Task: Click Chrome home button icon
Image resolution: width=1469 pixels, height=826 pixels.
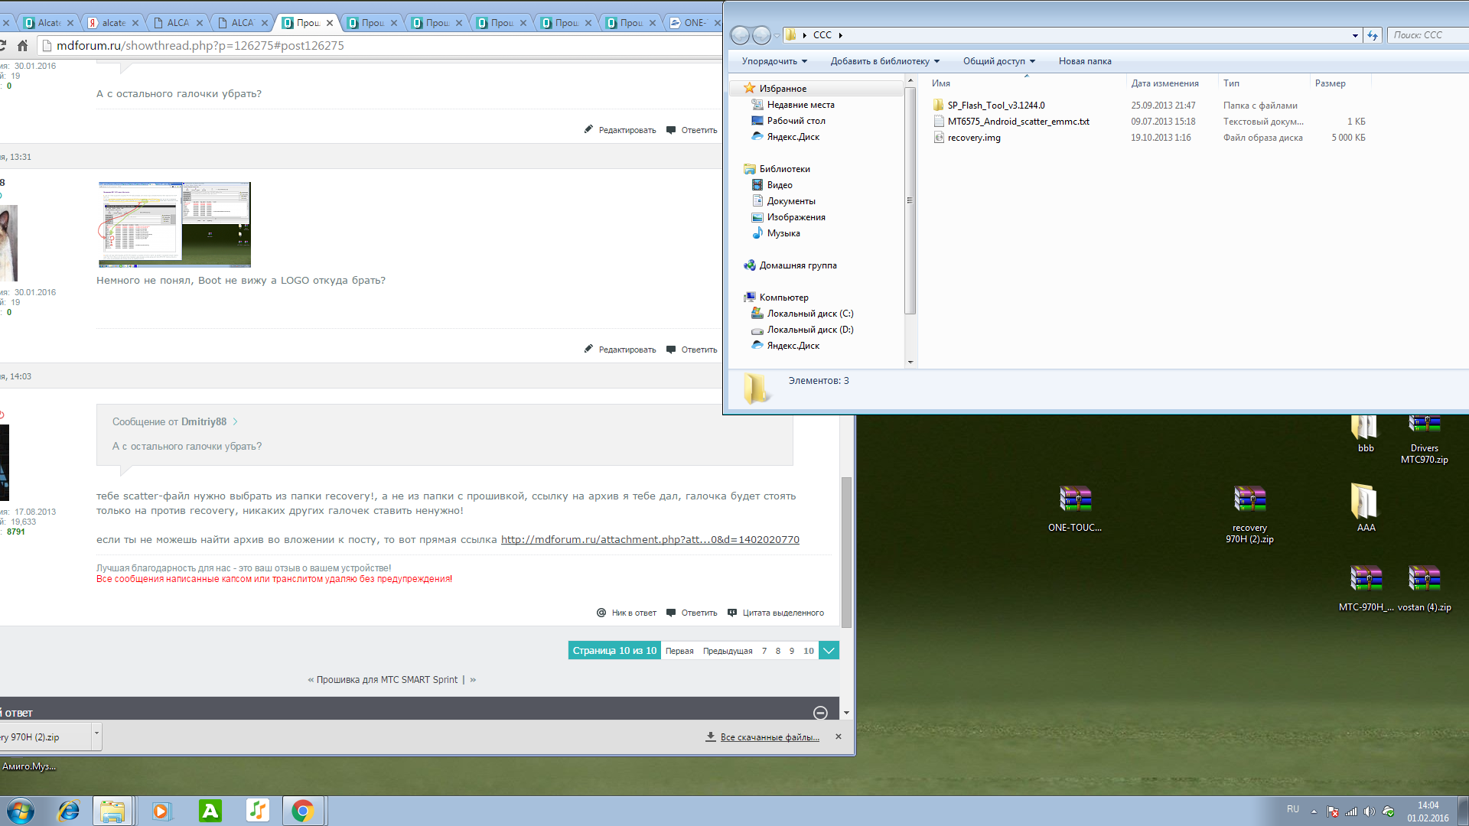Action: pyautogui.click(x=23, y=46)
